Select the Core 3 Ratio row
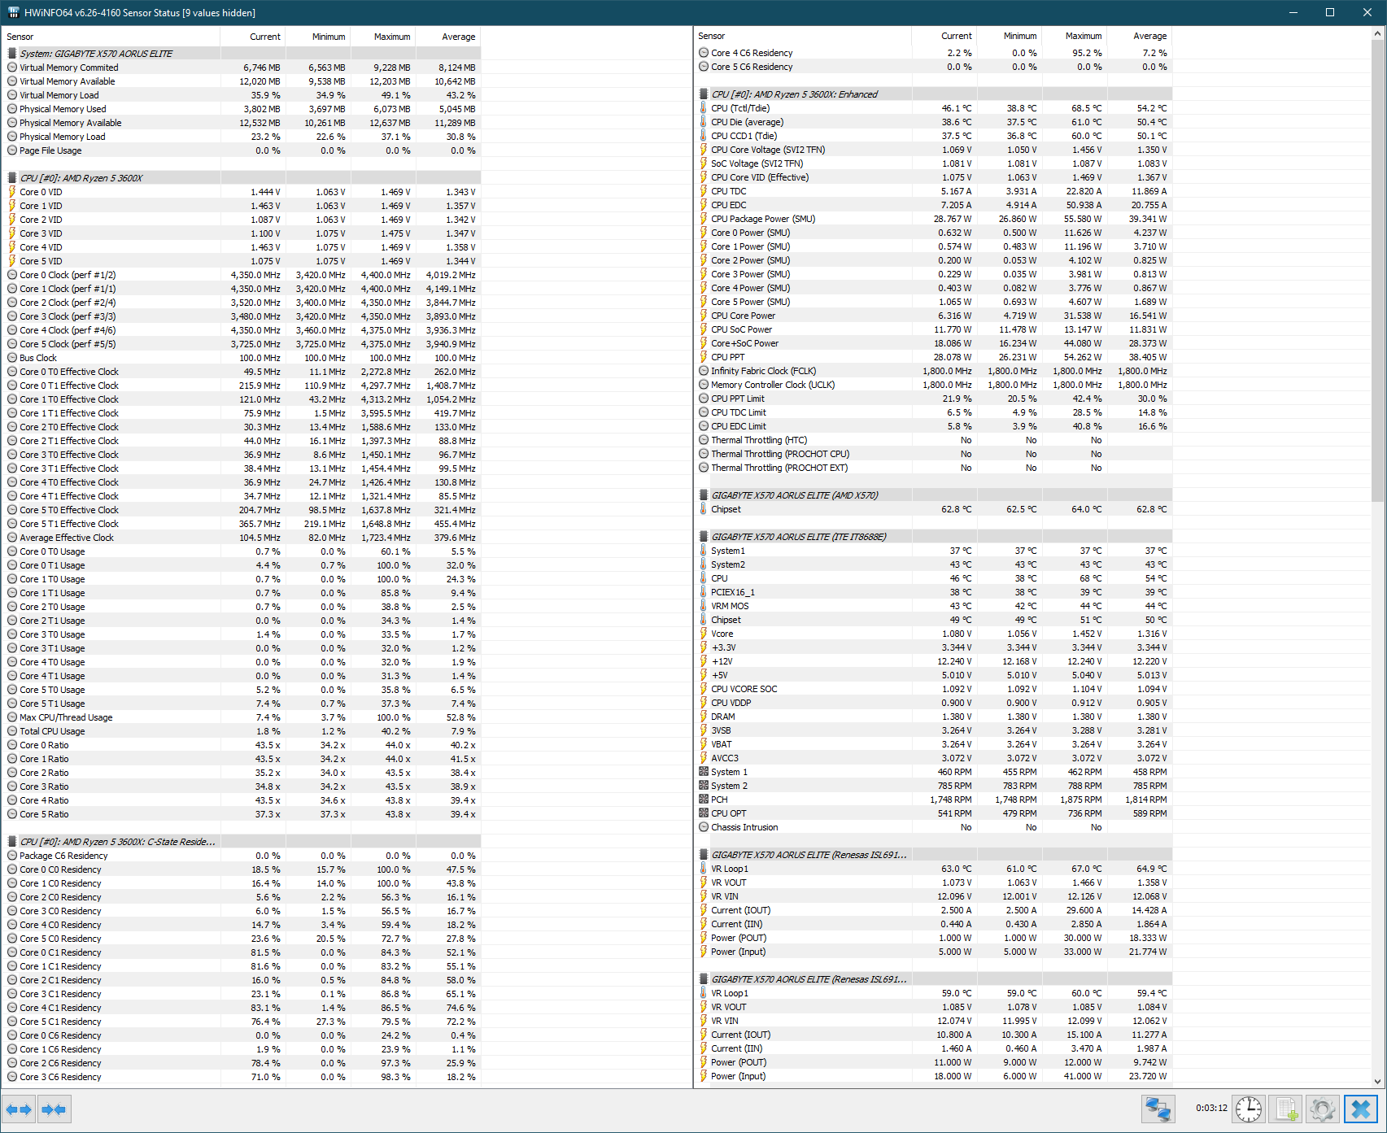The image size is (1387, 1133). 243,787
